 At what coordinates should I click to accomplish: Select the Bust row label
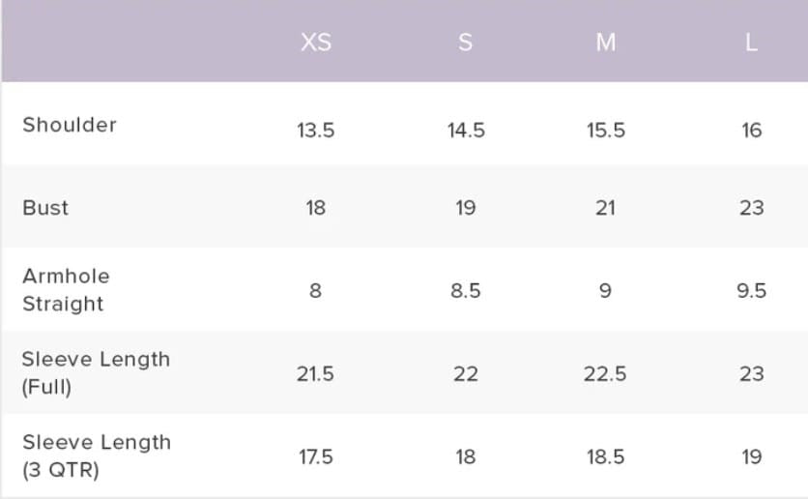[45, 208]
